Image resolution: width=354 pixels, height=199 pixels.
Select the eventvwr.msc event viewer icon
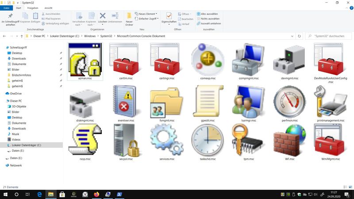(x=126, y=102)
